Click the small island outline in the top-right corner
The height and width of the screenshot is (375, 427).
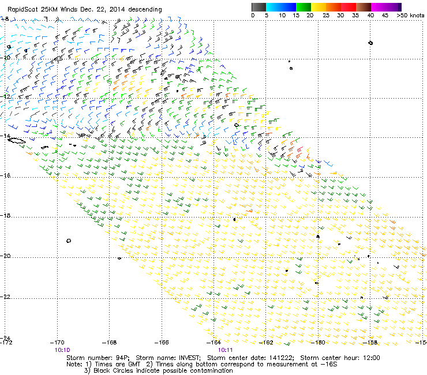coord(370,43)
